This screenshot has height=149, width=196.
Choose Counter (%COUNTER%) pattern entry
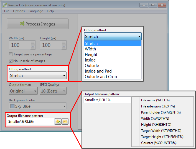pyautogui.click(x=159, y=143)
